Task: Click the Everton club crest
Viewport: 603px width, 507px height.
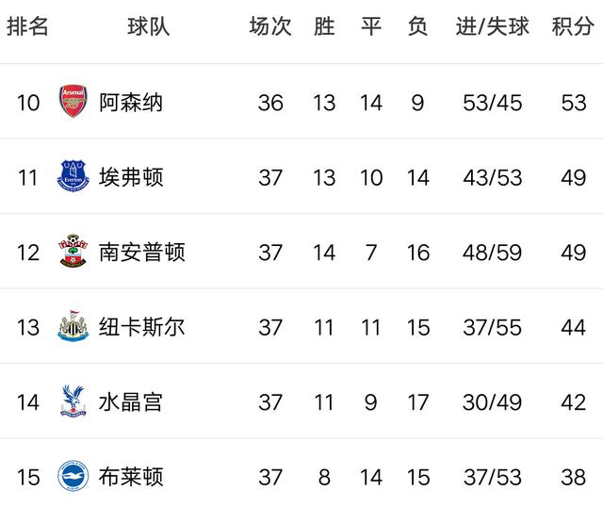Action: tap(73, 176)
